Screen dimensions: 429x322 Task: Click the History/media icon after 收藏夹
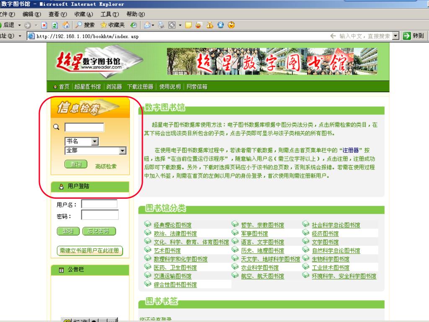click(x=134, y=25)
